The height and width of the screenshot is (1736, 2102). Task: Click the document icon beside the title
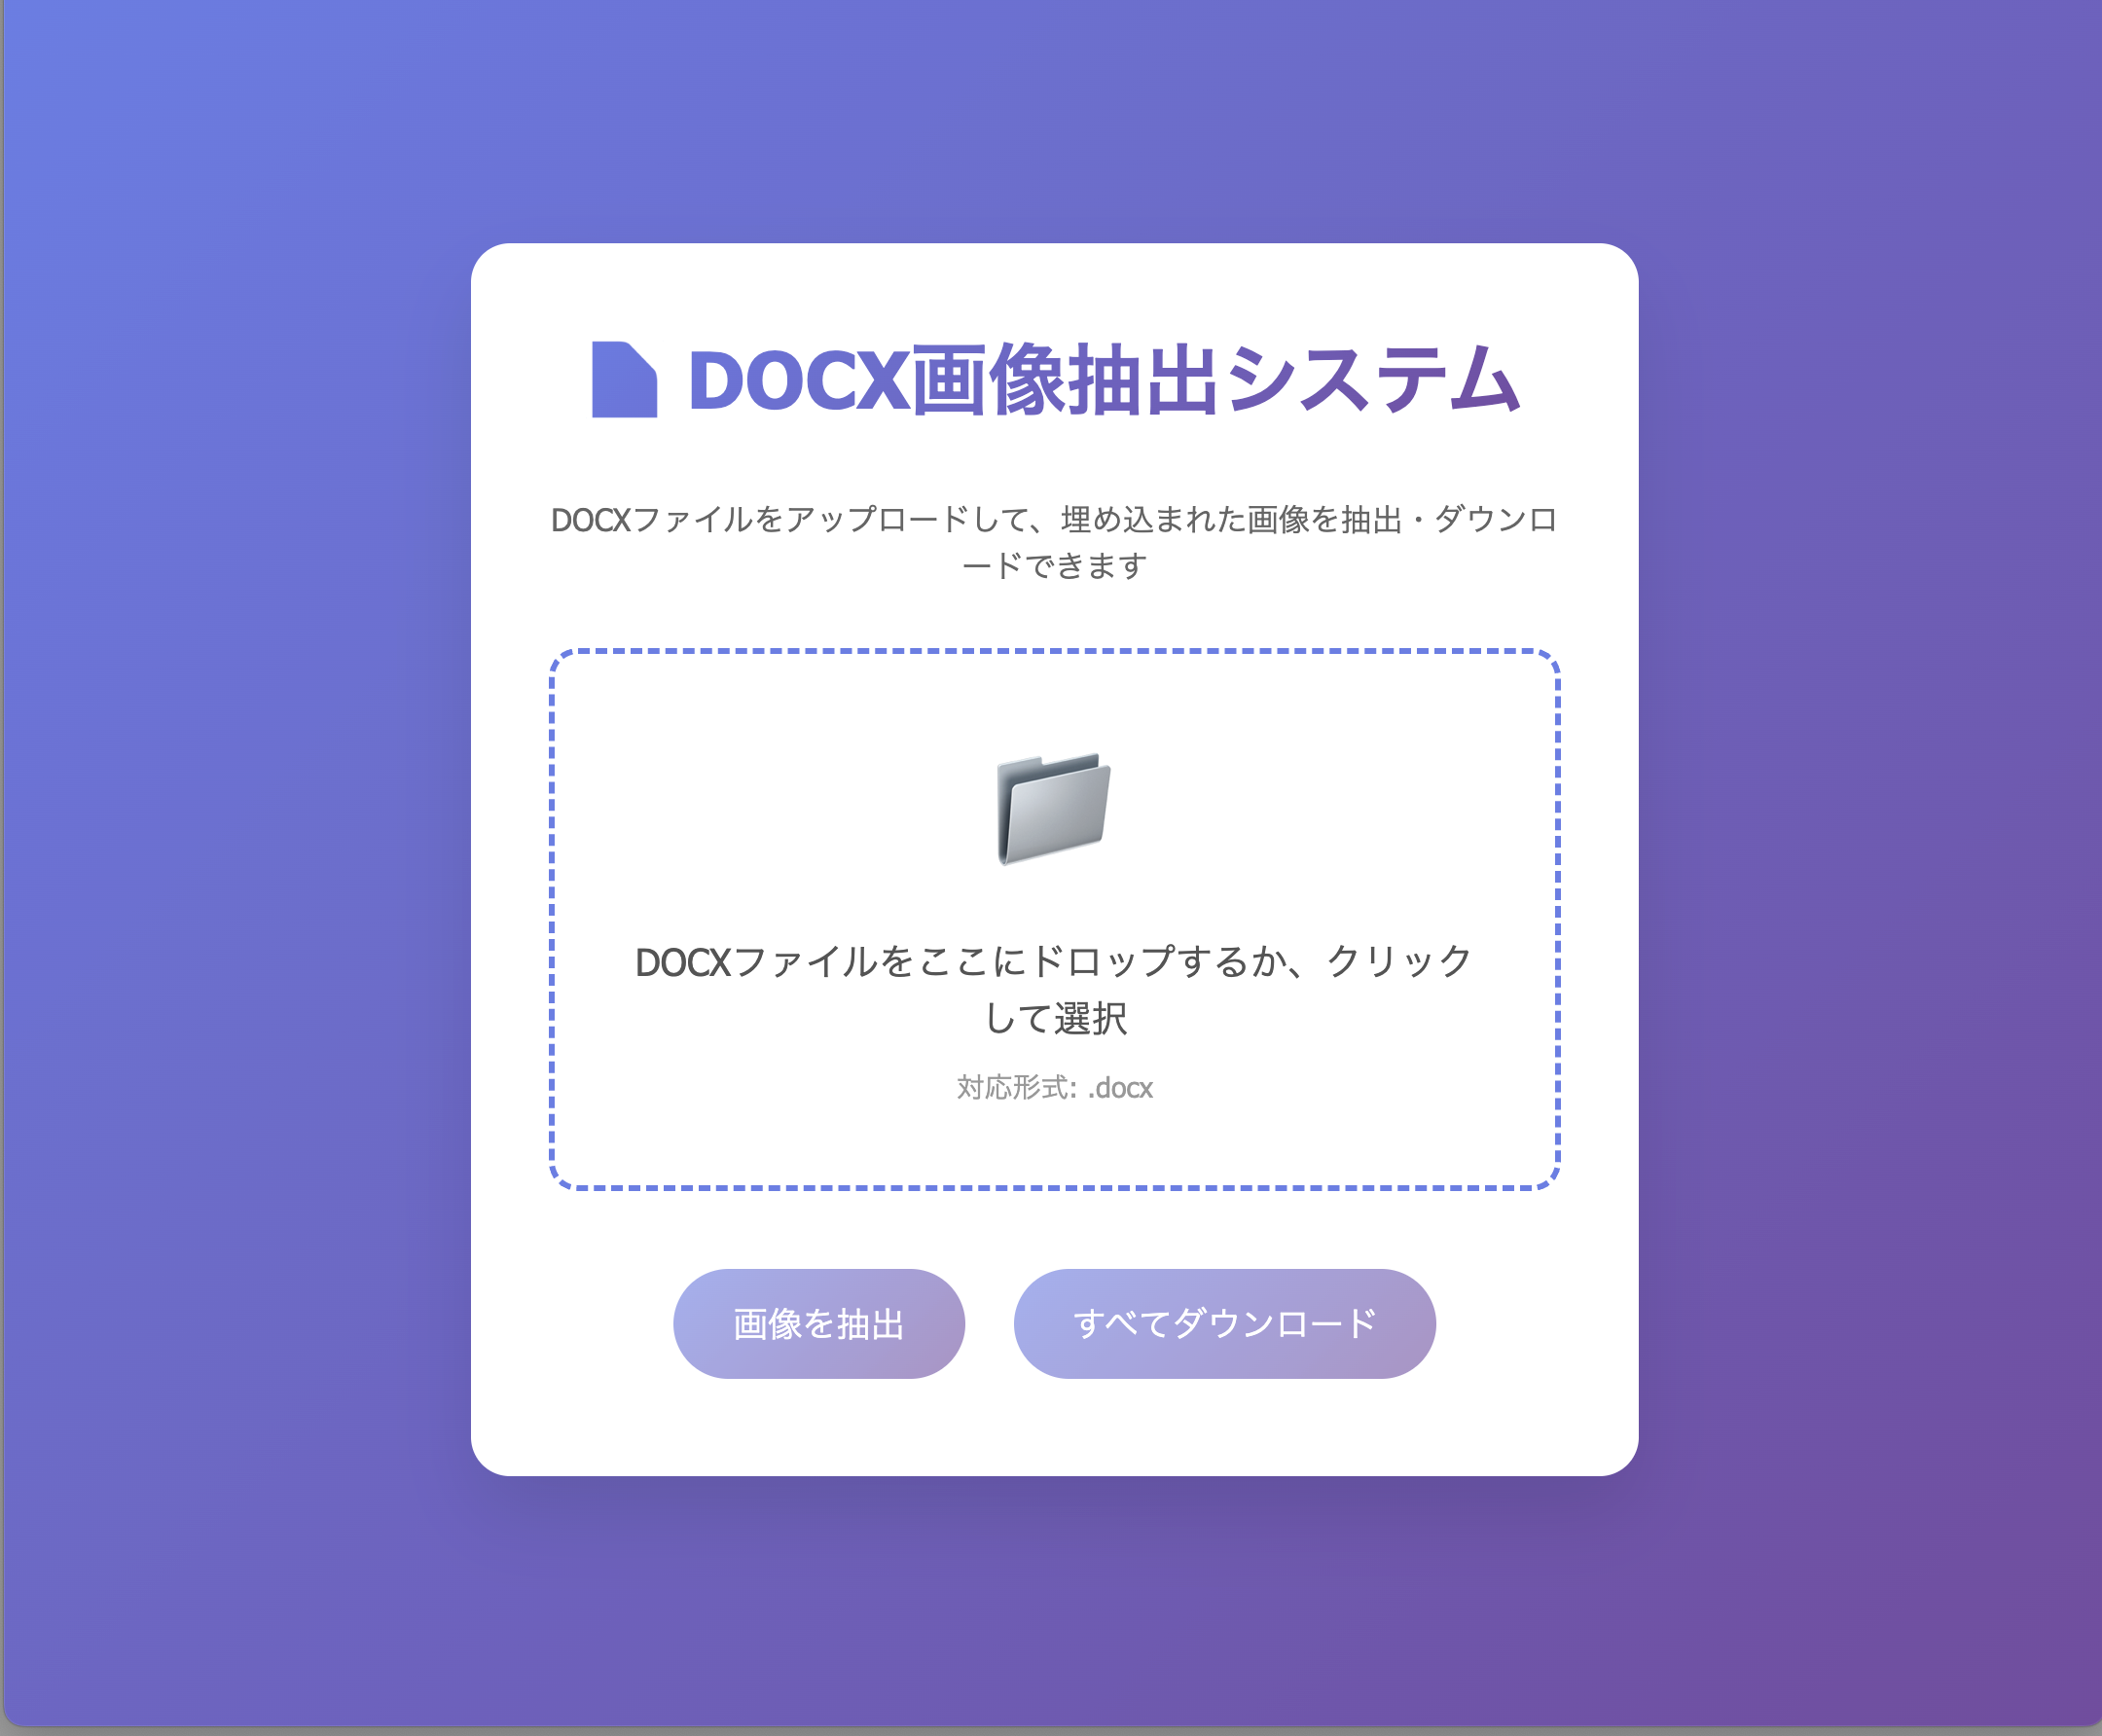(x=624, y=380)
